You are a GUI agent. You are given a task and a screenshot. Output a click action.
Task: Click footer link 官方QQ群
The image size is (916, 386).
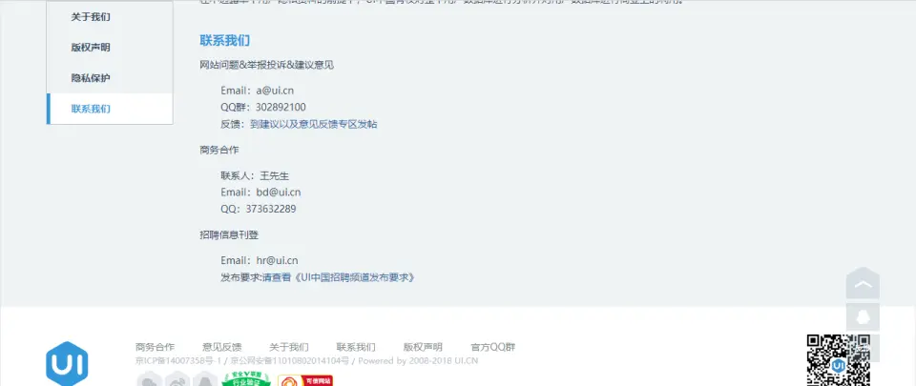[493, 347]
